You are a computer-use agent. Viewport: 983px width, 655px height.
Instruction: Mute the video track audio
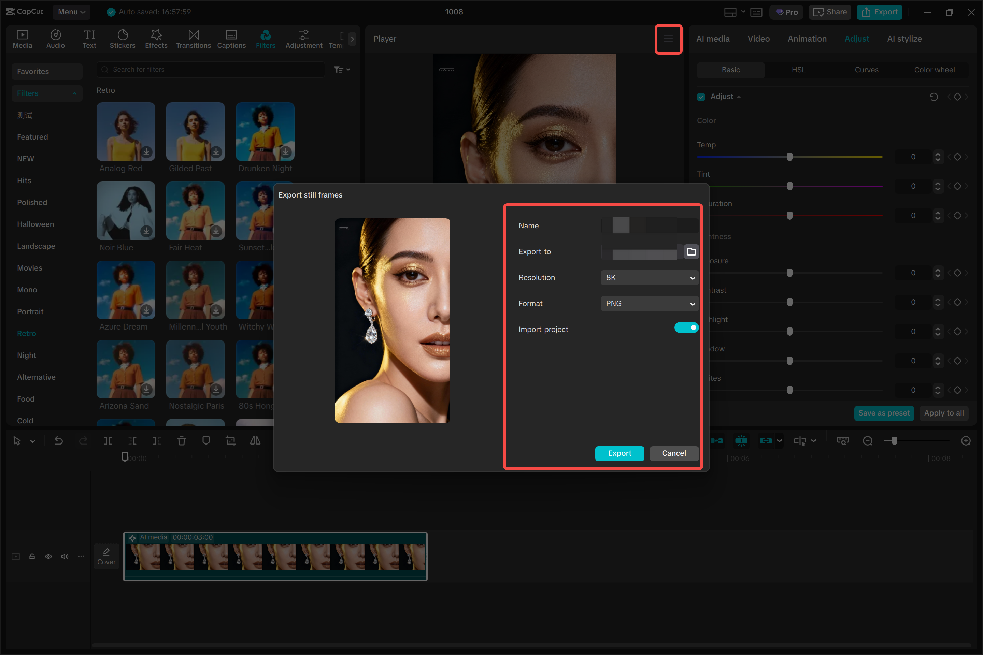[x=65, y=556]
